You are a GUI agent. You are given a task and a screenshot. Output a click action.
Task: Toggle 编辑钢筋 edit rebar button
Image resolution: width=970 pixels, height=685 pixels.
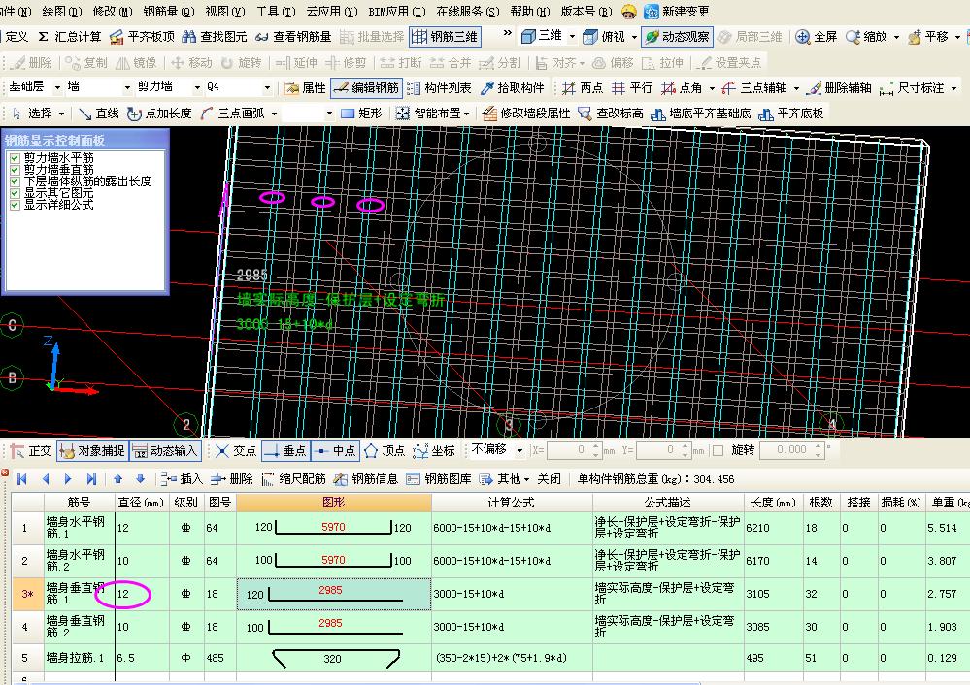click(366, 87)
